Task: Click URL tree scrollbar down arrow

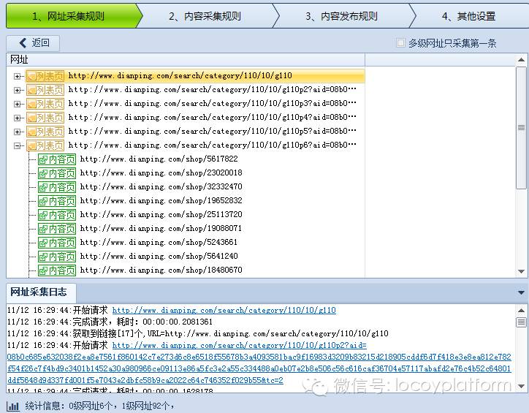Action: 521,271
